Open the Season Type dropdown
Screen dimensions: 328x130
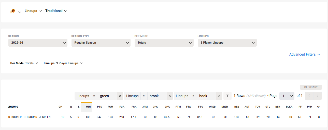pyautogui.click(x=101, y=43)
